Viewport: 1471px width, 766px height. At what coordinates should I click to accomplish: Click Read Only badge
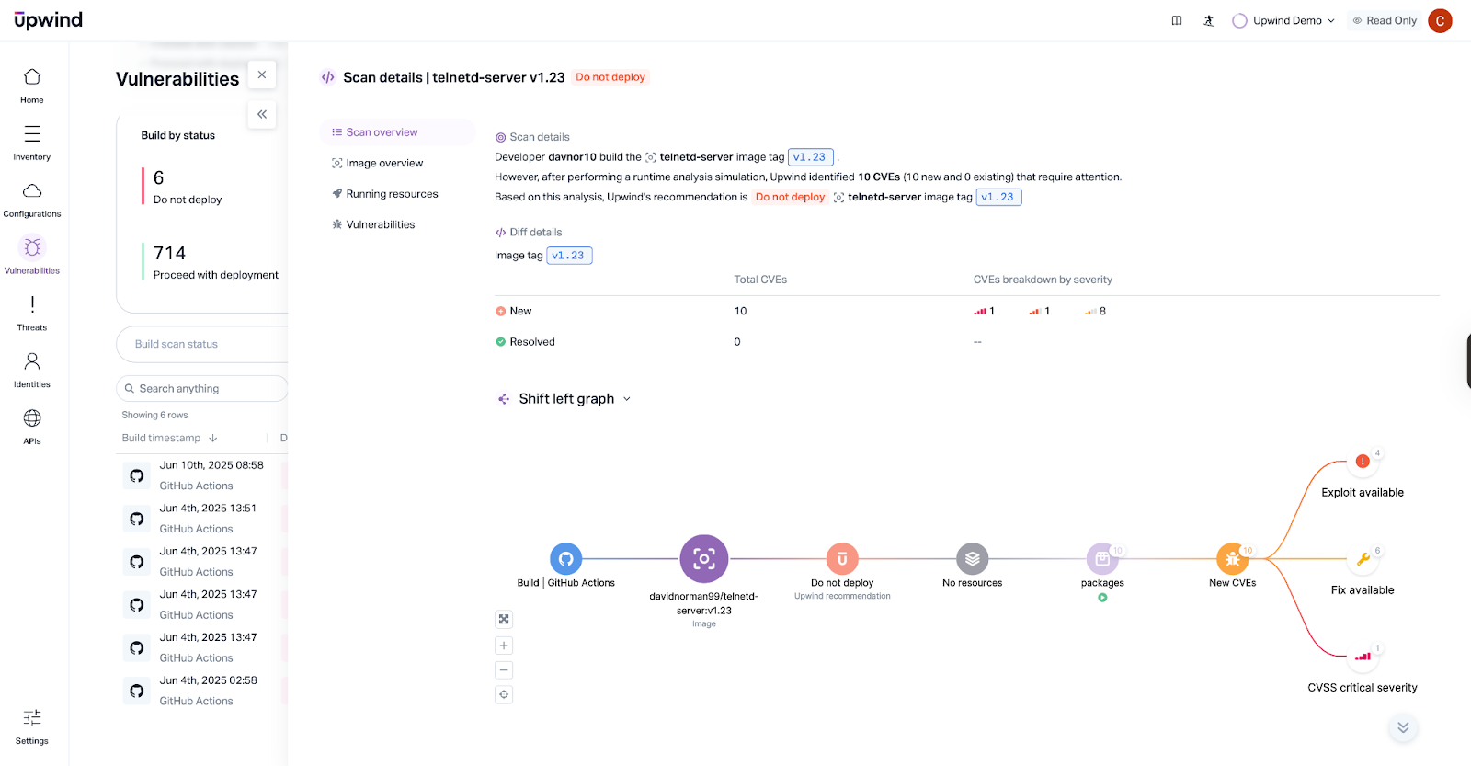point(1385,20)
